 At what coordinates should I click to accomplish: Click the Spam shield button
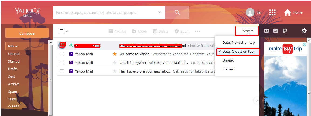point(182,31)
